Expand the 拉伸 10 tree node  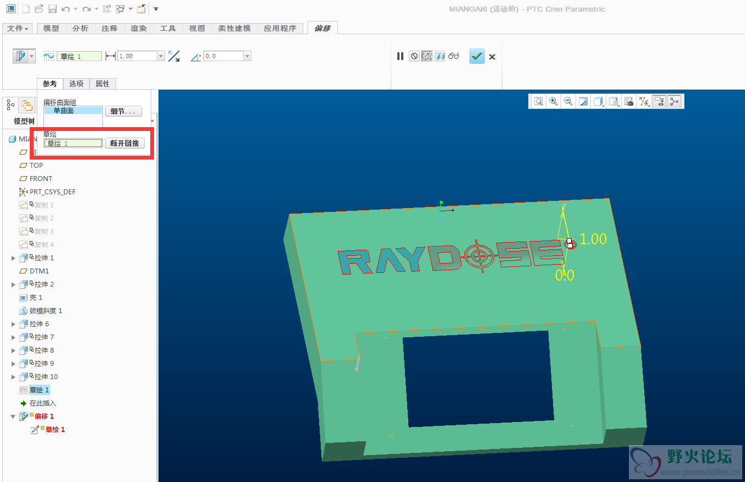pyautogui.click(x=14, y=377)
